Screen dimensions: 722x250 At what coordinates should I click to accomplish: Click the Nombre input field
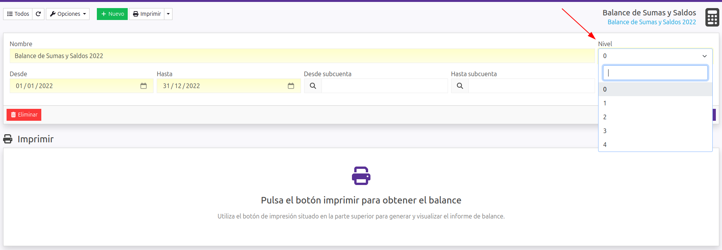coord(302,56)
